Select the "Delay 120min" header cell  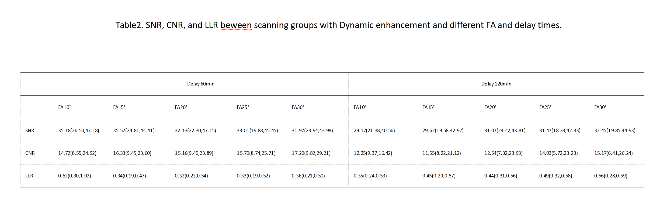[496, 84]
